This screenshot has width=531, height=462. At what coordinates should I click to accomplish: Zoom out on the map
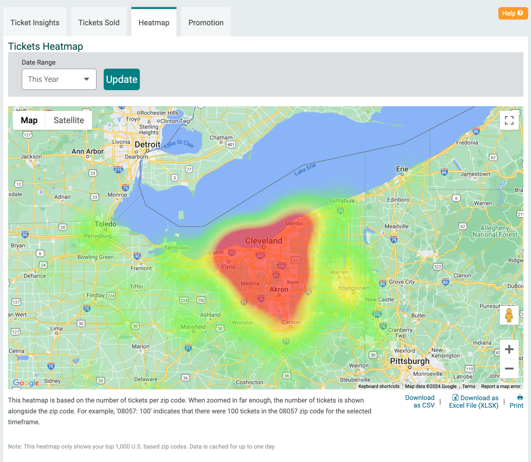pos(509,369)
